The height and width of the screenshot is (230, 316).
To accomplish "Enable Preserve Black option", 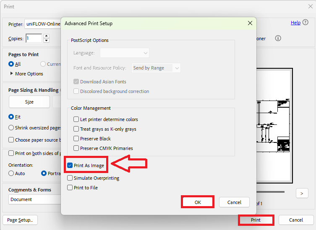I will point(76,138).
